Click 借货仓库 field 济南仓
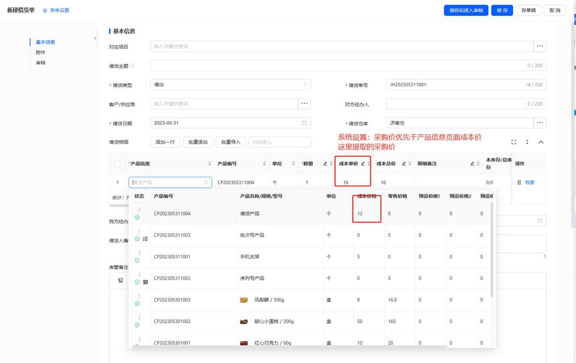 [459, 123]
